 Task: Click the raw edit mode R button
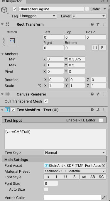[102, 47]
